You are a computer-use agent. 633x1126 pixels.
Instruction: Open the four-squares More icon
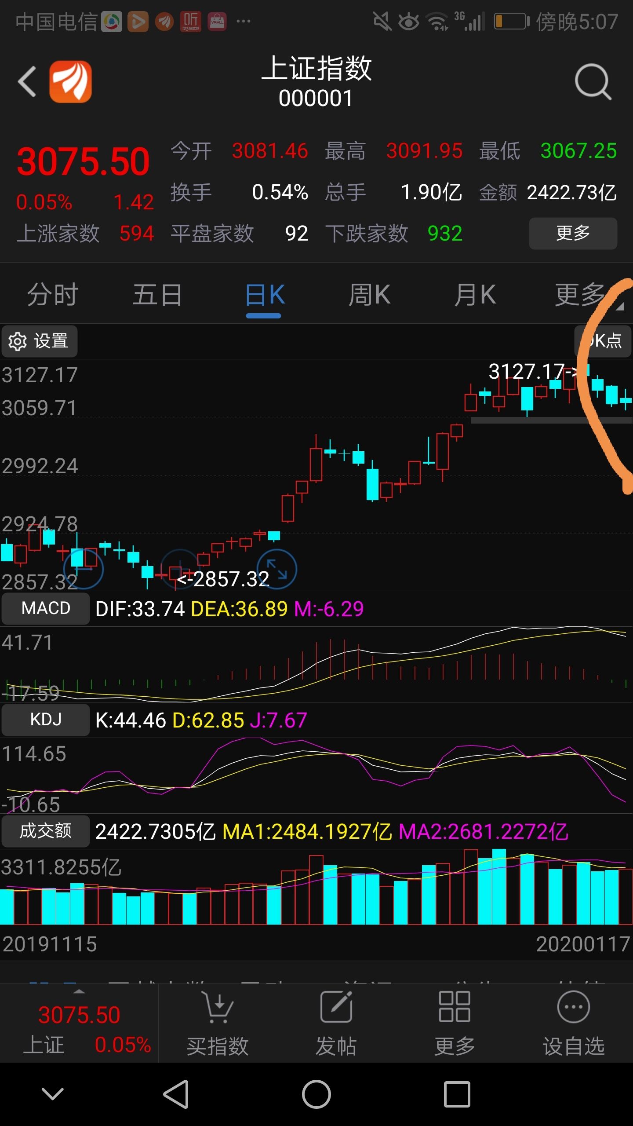[455, 1007]
